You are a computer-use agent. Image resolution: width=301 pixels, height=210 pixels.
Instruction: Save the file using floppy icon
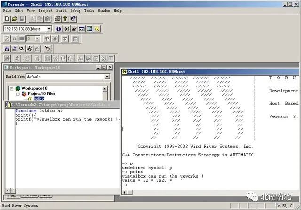[22, 19]
